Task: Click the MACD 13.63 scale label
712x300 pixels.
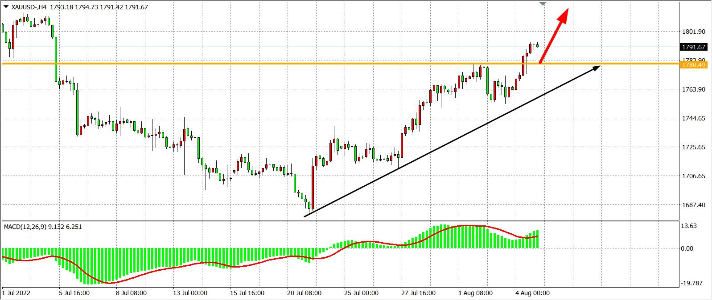Action: 690,226
